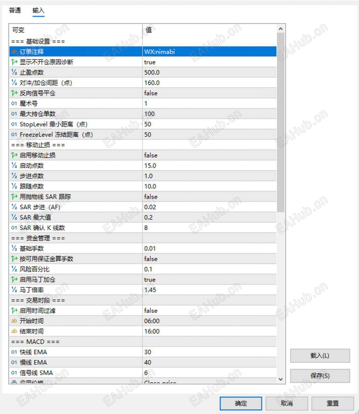Screen dimensions: 359x414
Task: Select the decimal icon next to SAR 步进
Action: click(x=14, y=207)
